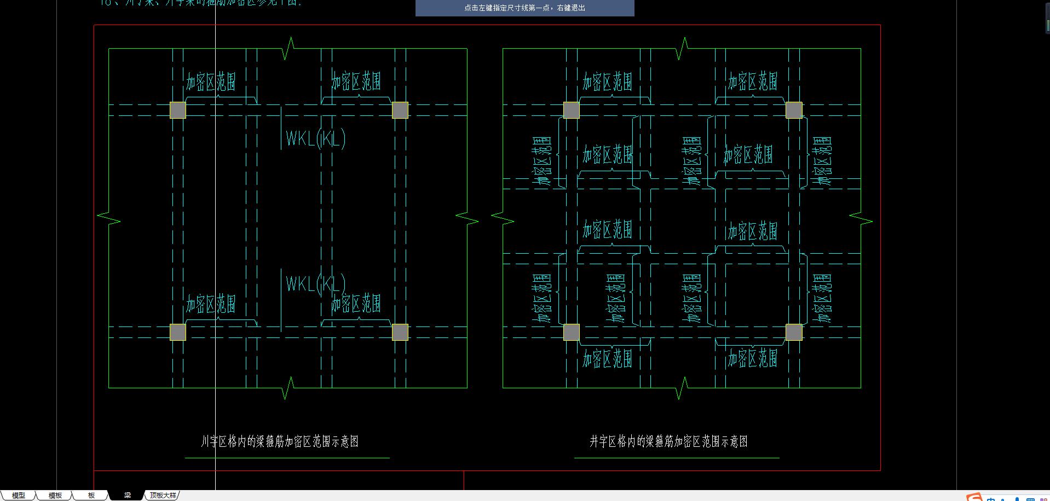Activate the 梁 layout tab
1050x501 pixels.
click(127, 496)
